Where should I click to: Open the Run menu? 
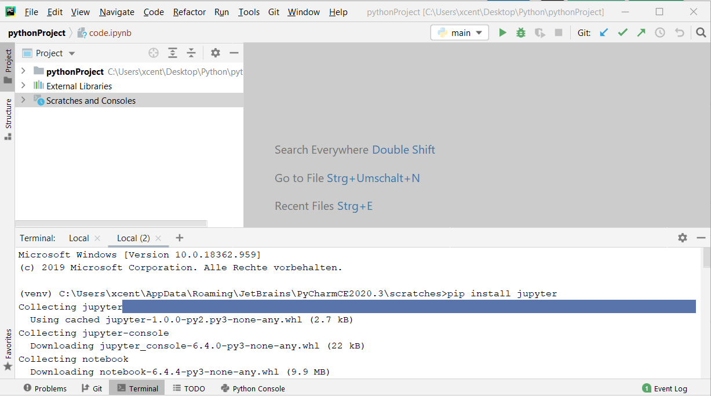(x=221, y=12)
